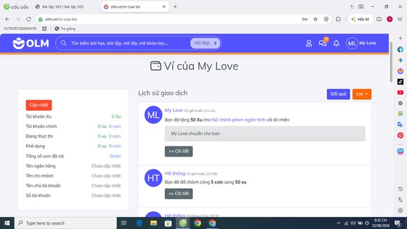Image resolution: width=407 pixels, height=229 pixels.
Task: Open chat messages icon with 77 badge
Action: [x=322, y=43]
